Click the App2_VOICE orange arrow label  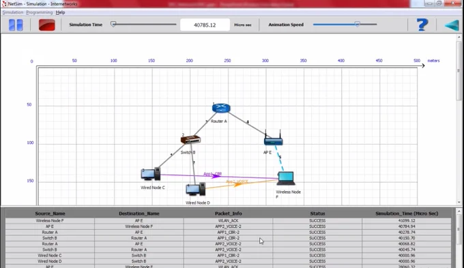(x=237, y=181)
